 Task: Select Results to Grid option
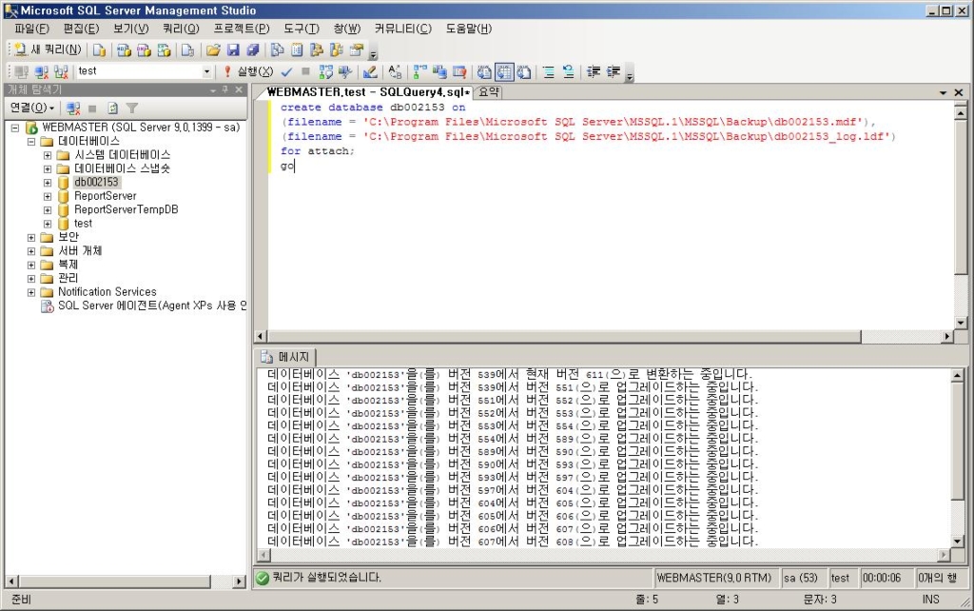pyautogui.click(x=504, y=72)
